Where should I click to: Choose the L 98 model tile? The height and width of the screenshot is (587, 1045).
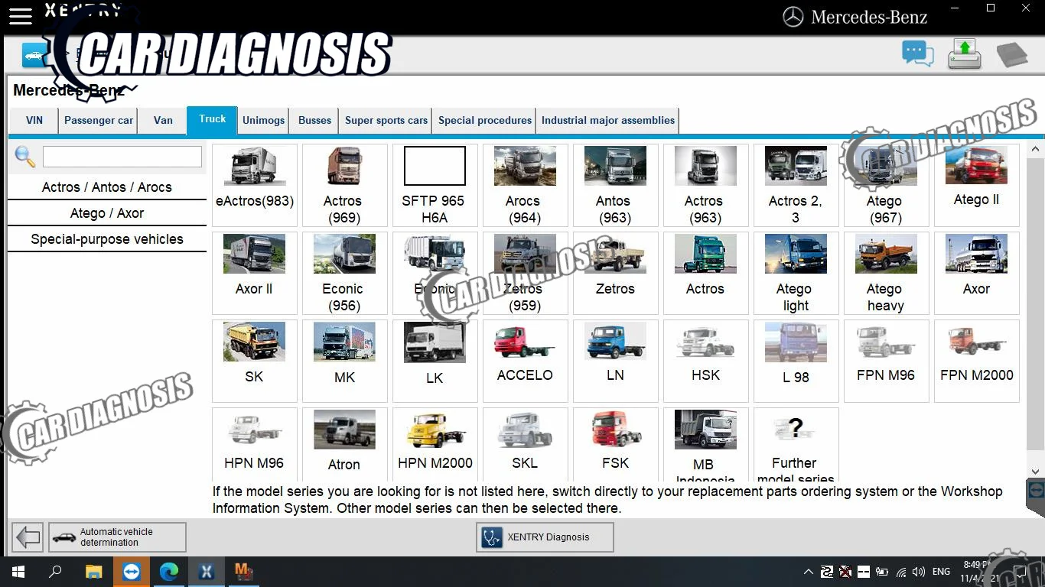796,362
